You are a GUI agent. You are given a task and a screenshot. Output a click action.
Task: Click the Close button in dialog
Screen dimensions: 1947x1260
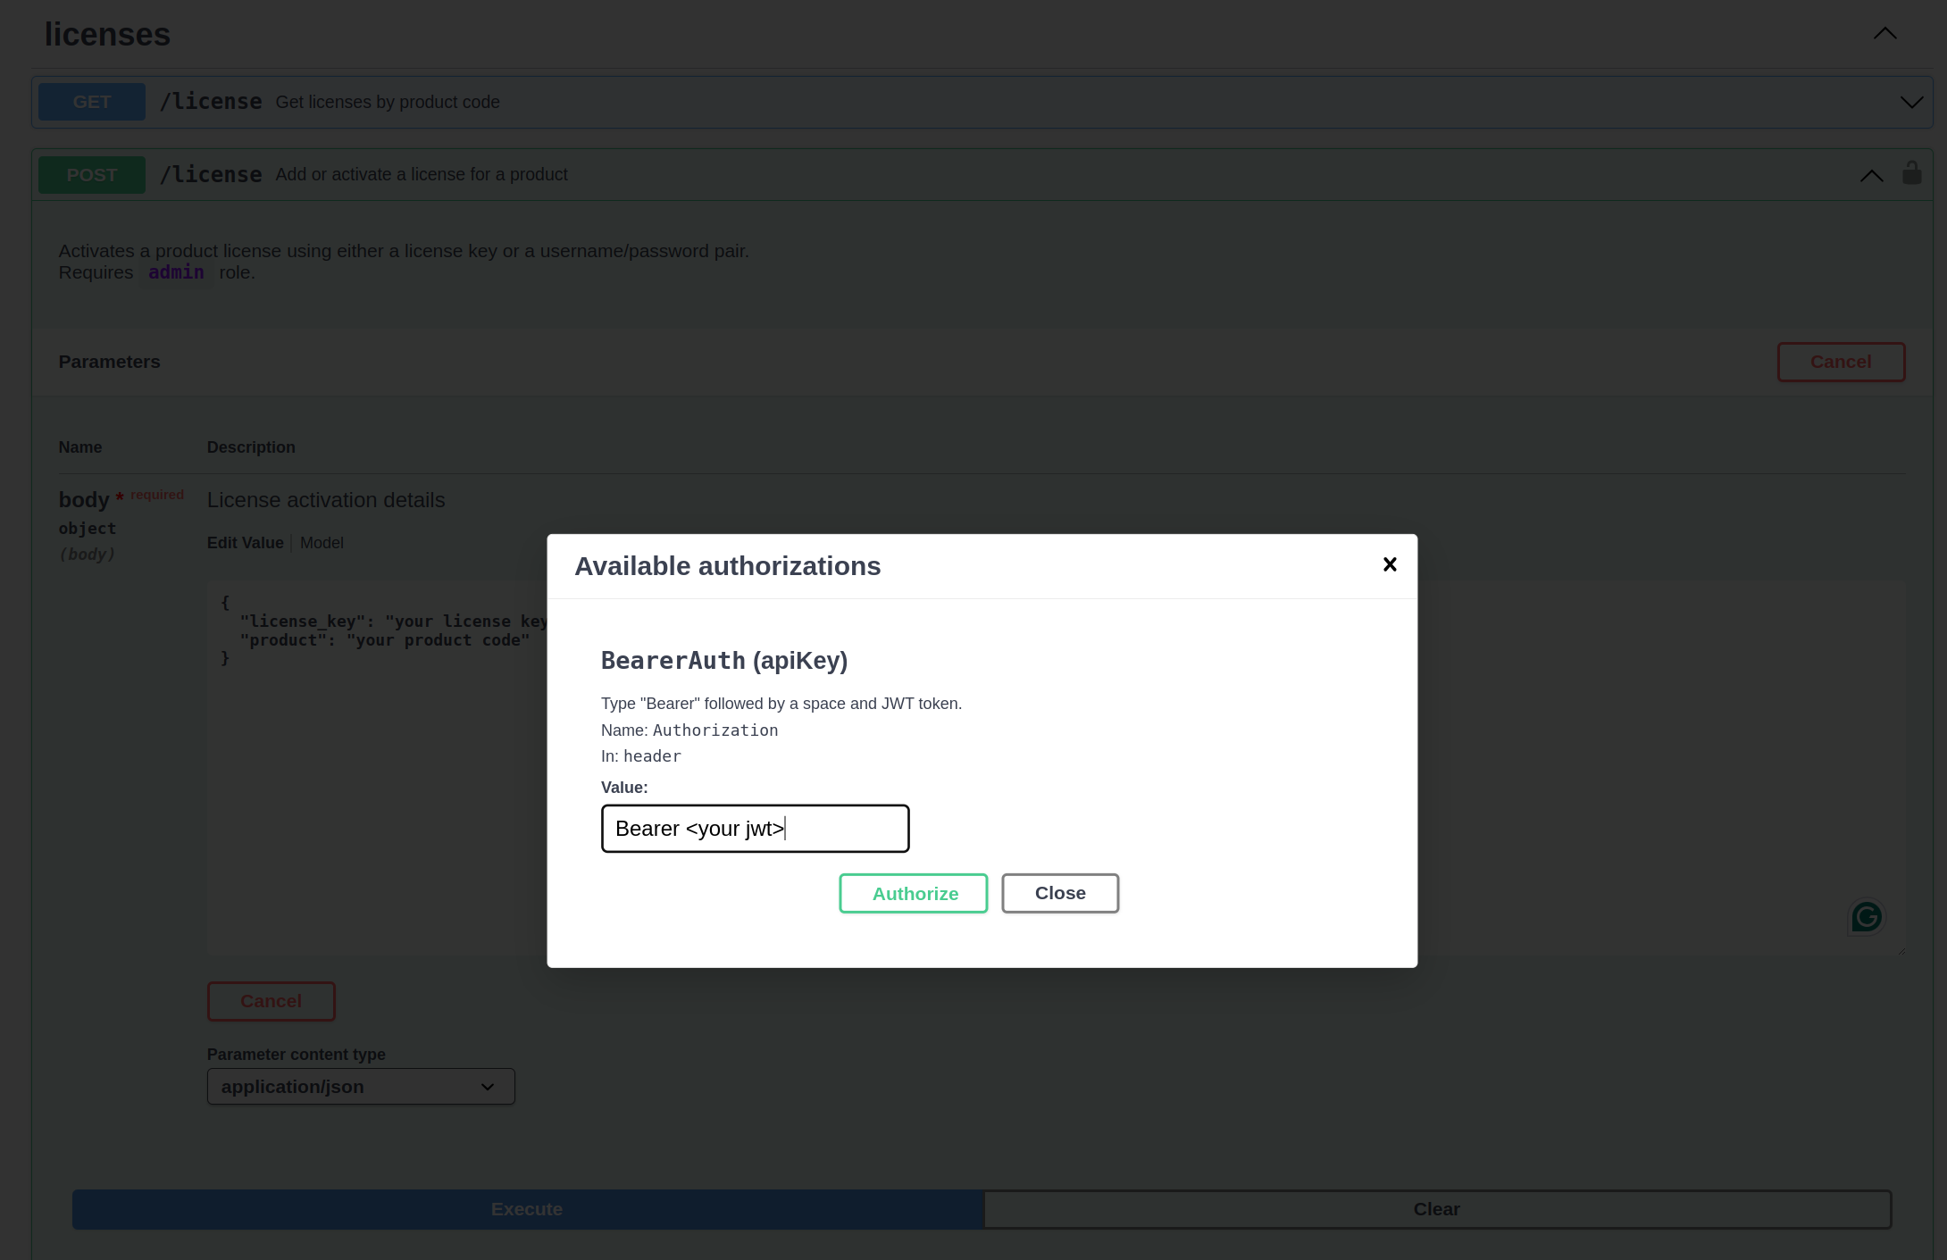click(x=1059, y=893)
